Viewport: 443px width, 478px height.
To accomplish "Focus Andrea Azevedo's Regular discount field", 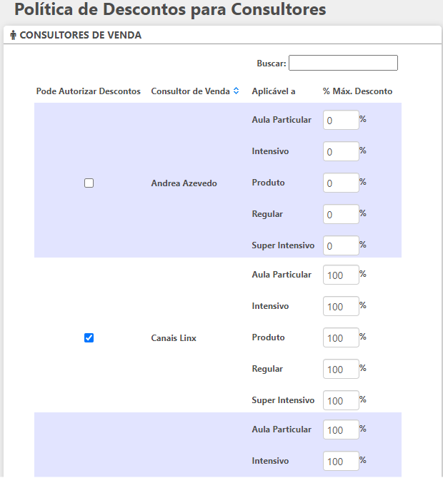I will (341, 215).
